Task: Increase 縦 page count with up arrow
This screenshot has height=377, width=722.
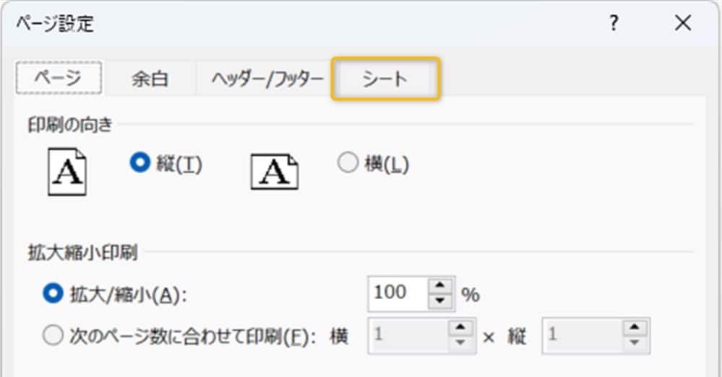Action: tap(635, 329)
